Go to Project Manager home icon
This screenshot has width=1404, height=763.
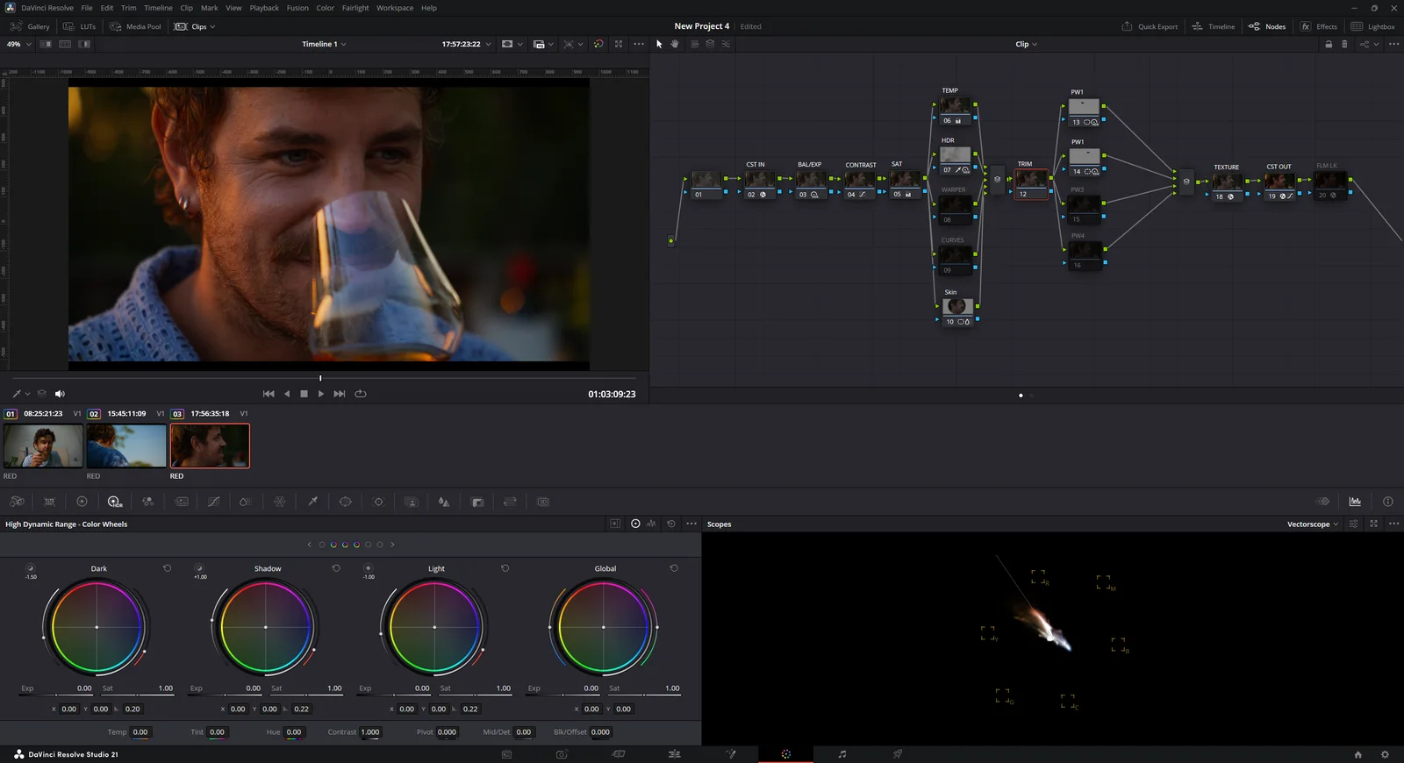pyautogui.click(x=1357, y=754)
